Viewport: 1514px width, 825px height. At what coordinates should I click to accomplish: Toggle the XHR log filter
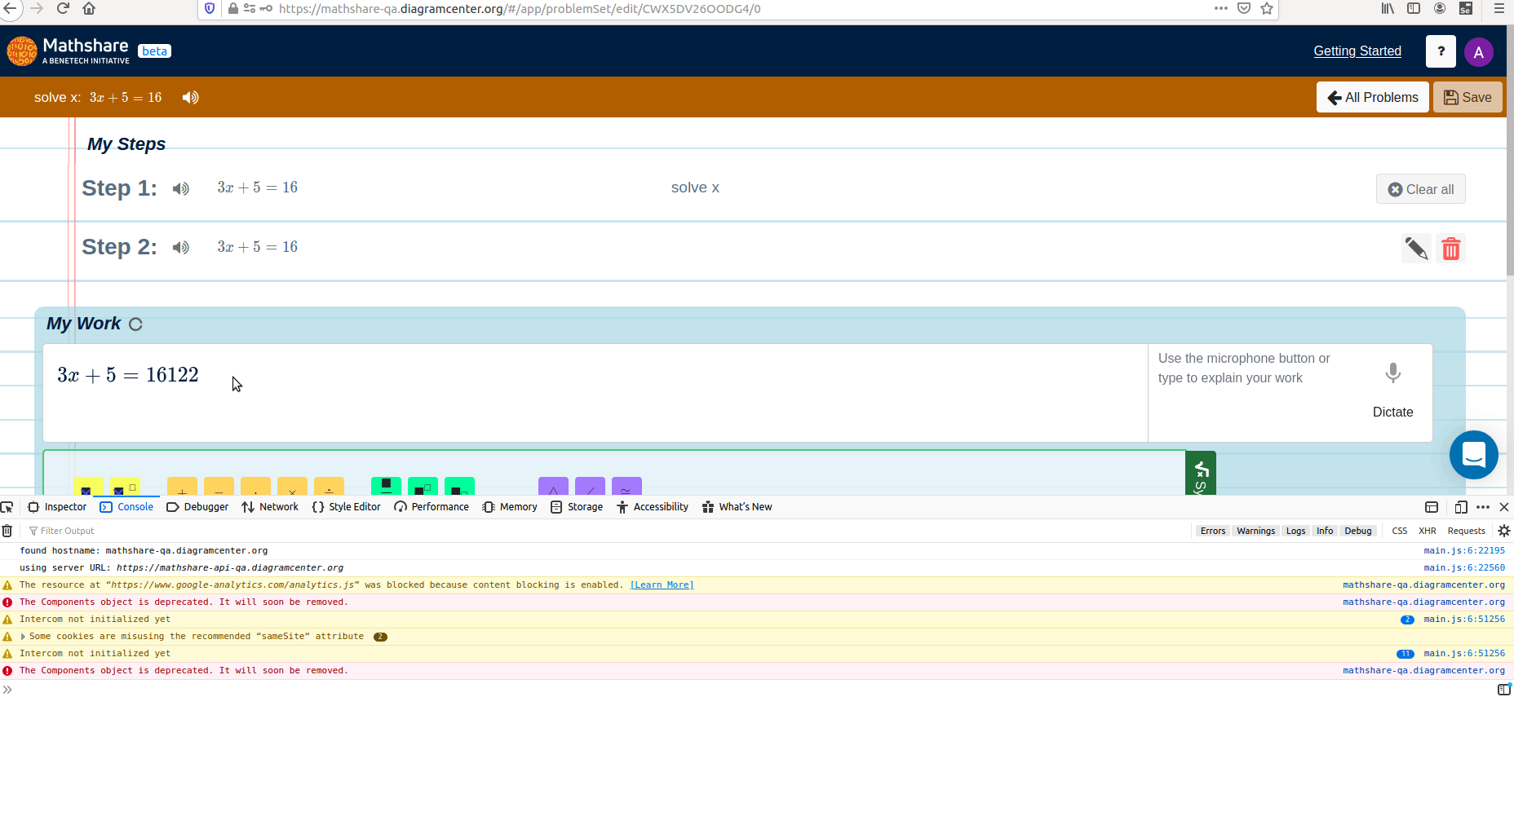1427,531
